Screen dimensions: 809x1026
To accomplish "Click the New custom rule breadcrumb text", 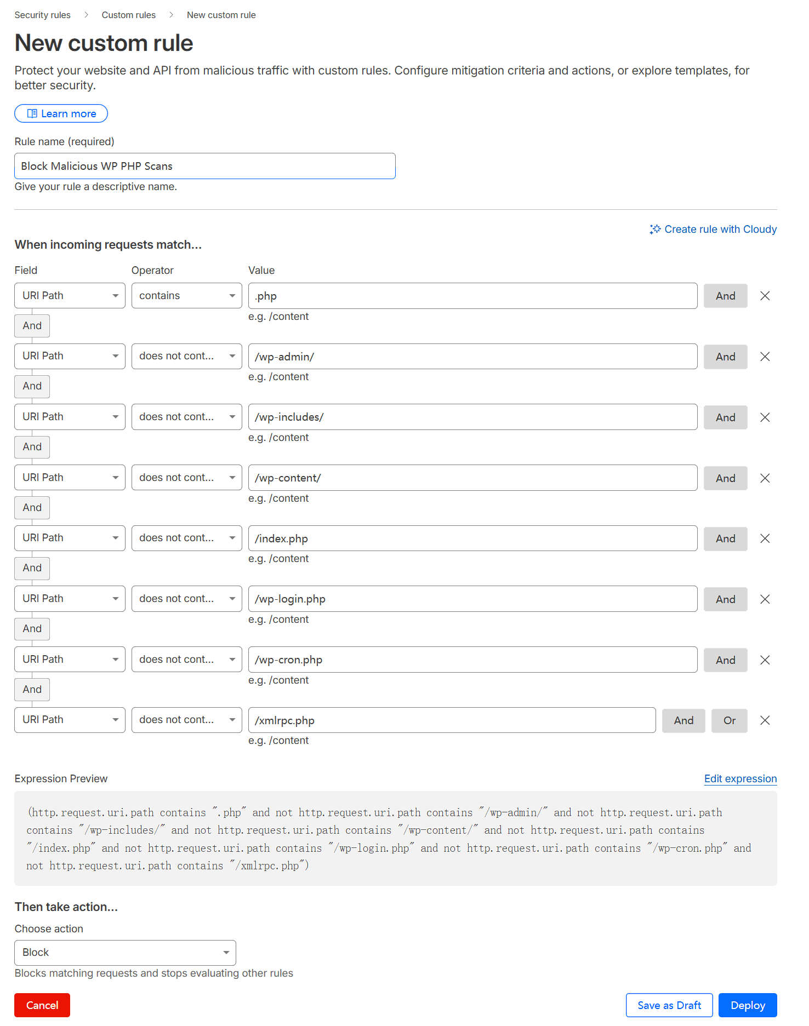I will click(x=221, y=15).
